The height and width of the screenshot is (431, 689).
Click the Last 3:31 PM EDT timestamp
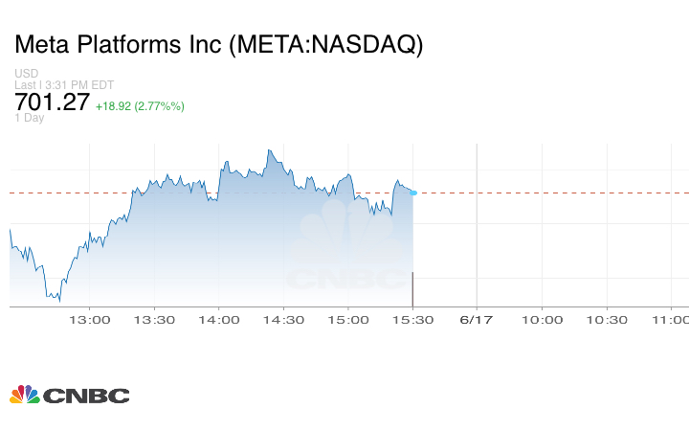(64, 84)
